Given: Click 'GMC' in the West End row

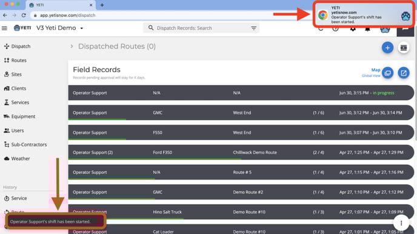Looking at the screenshot, I should coord(158,113).
